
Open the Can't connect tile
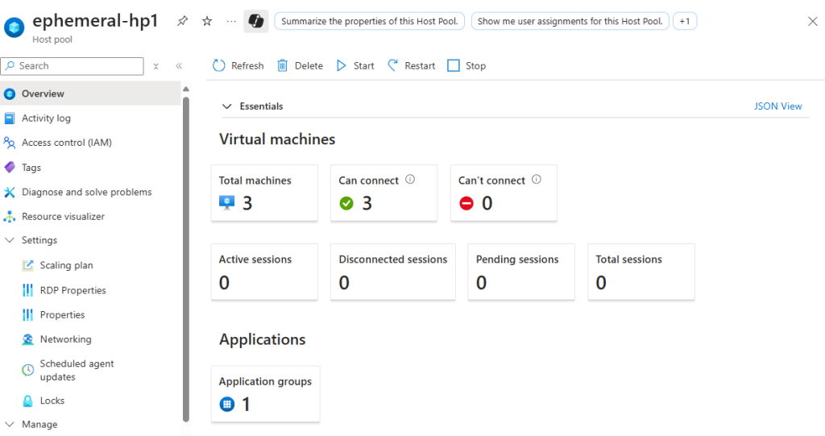pyautogui.click(x=504, y=193)
